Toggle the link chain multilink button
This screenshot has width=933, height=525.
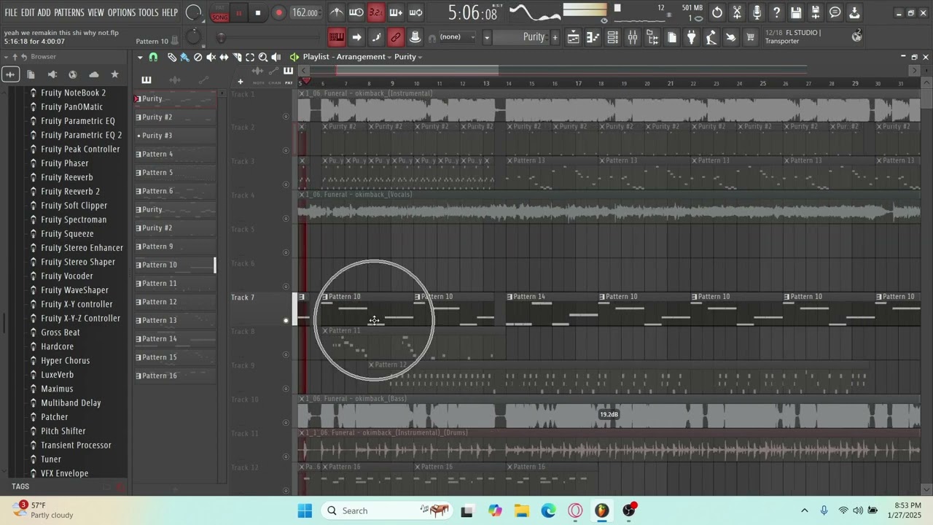pos(396,37)
